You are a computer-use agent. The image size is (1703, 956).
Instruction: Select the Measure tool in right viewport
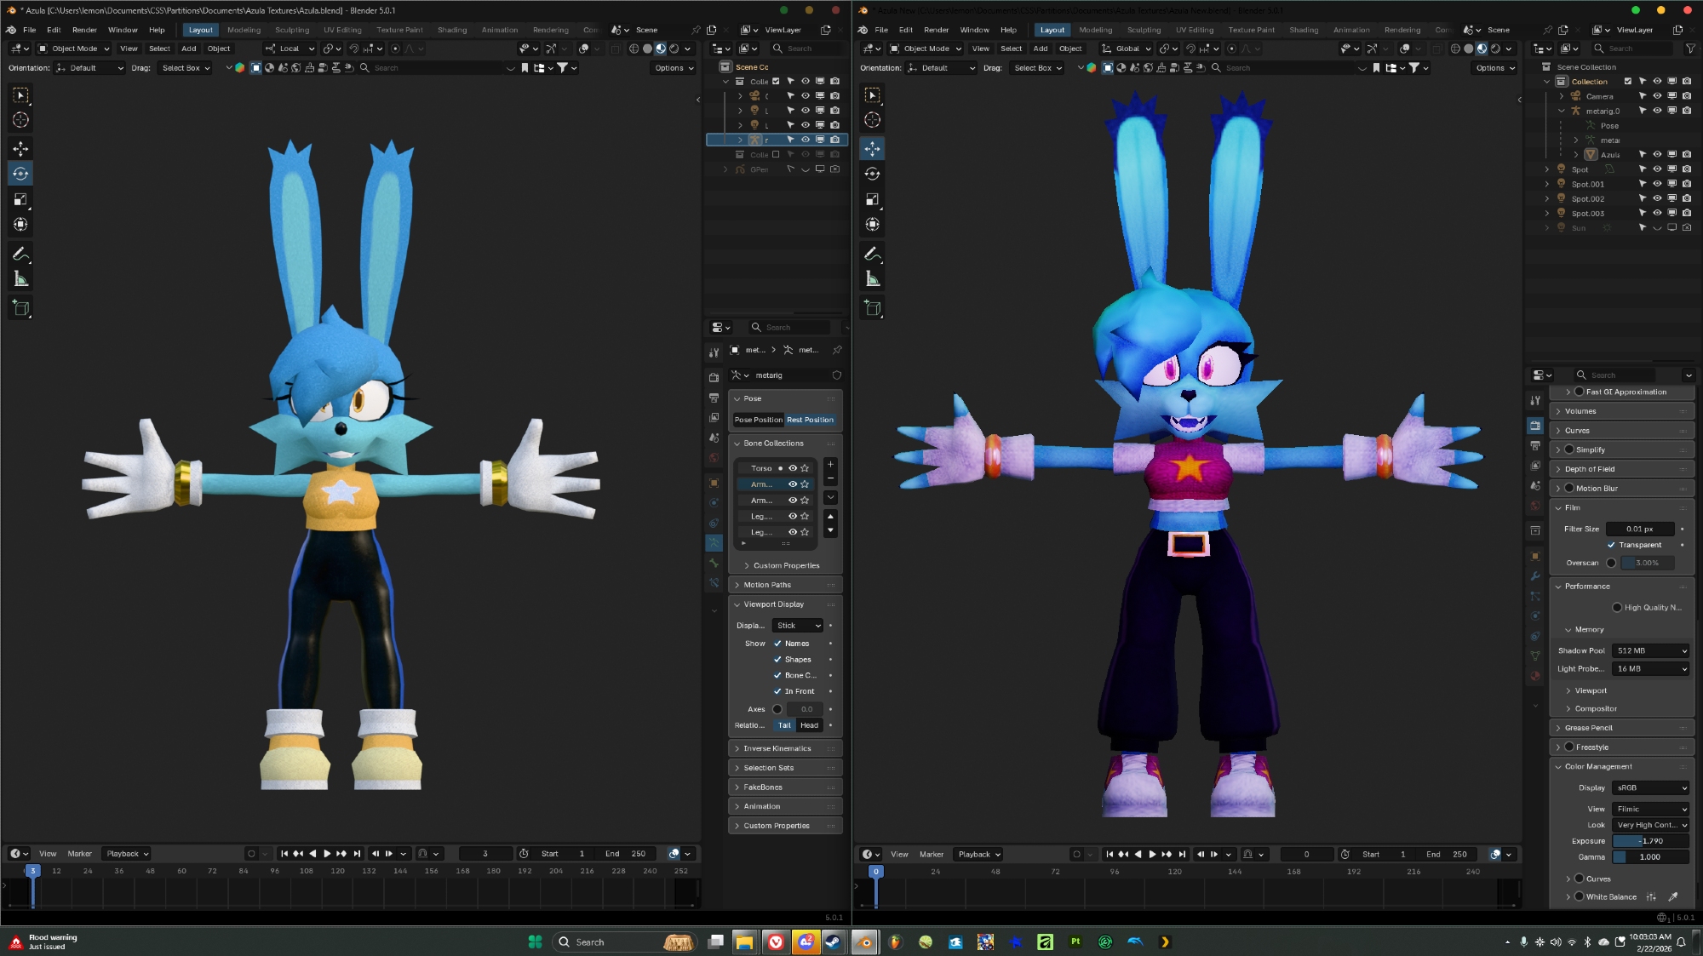[872, 278]
